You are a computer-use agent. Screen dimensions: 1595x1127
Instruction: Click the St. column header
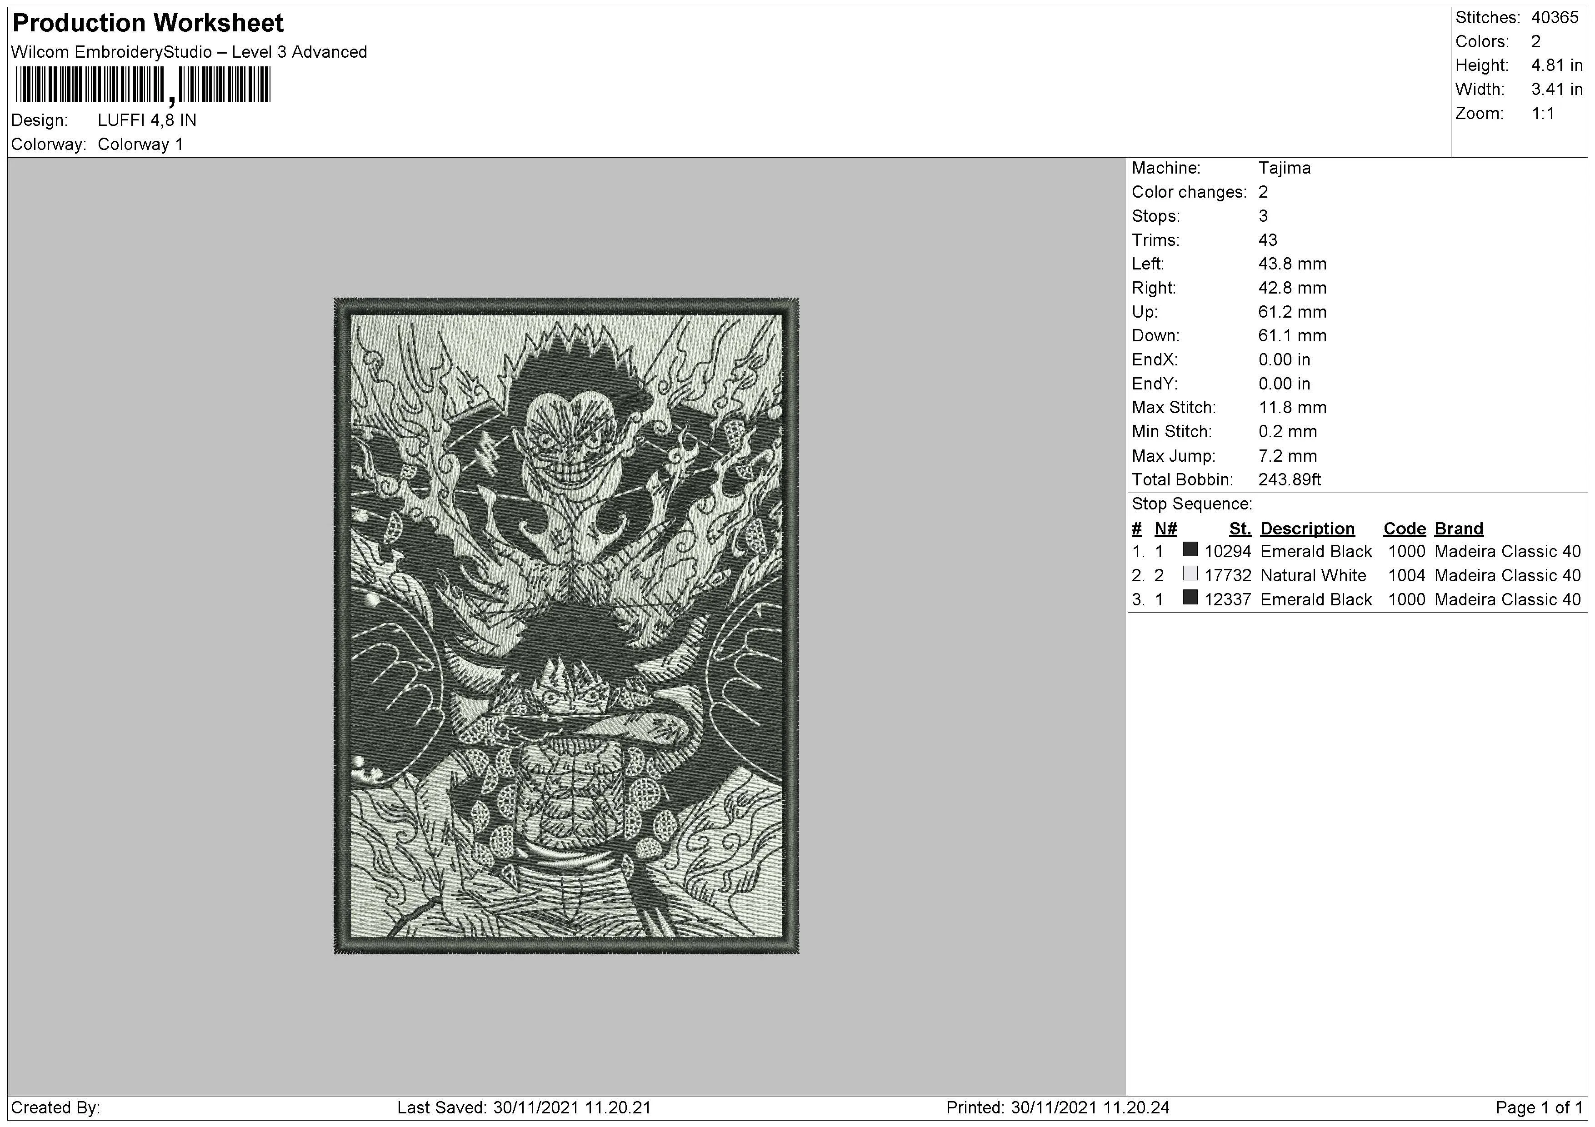[1240, 529]
